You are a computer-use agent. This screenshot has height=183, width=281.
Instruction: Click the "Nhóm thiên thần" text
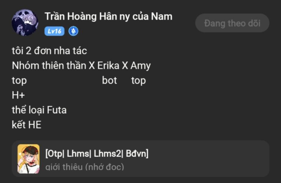tap(49, 66)
